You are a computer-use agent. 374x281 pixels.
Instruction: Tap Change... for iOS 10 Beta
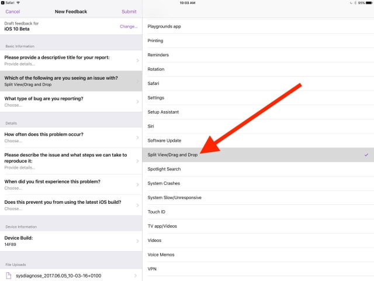(x=129, y=26)
